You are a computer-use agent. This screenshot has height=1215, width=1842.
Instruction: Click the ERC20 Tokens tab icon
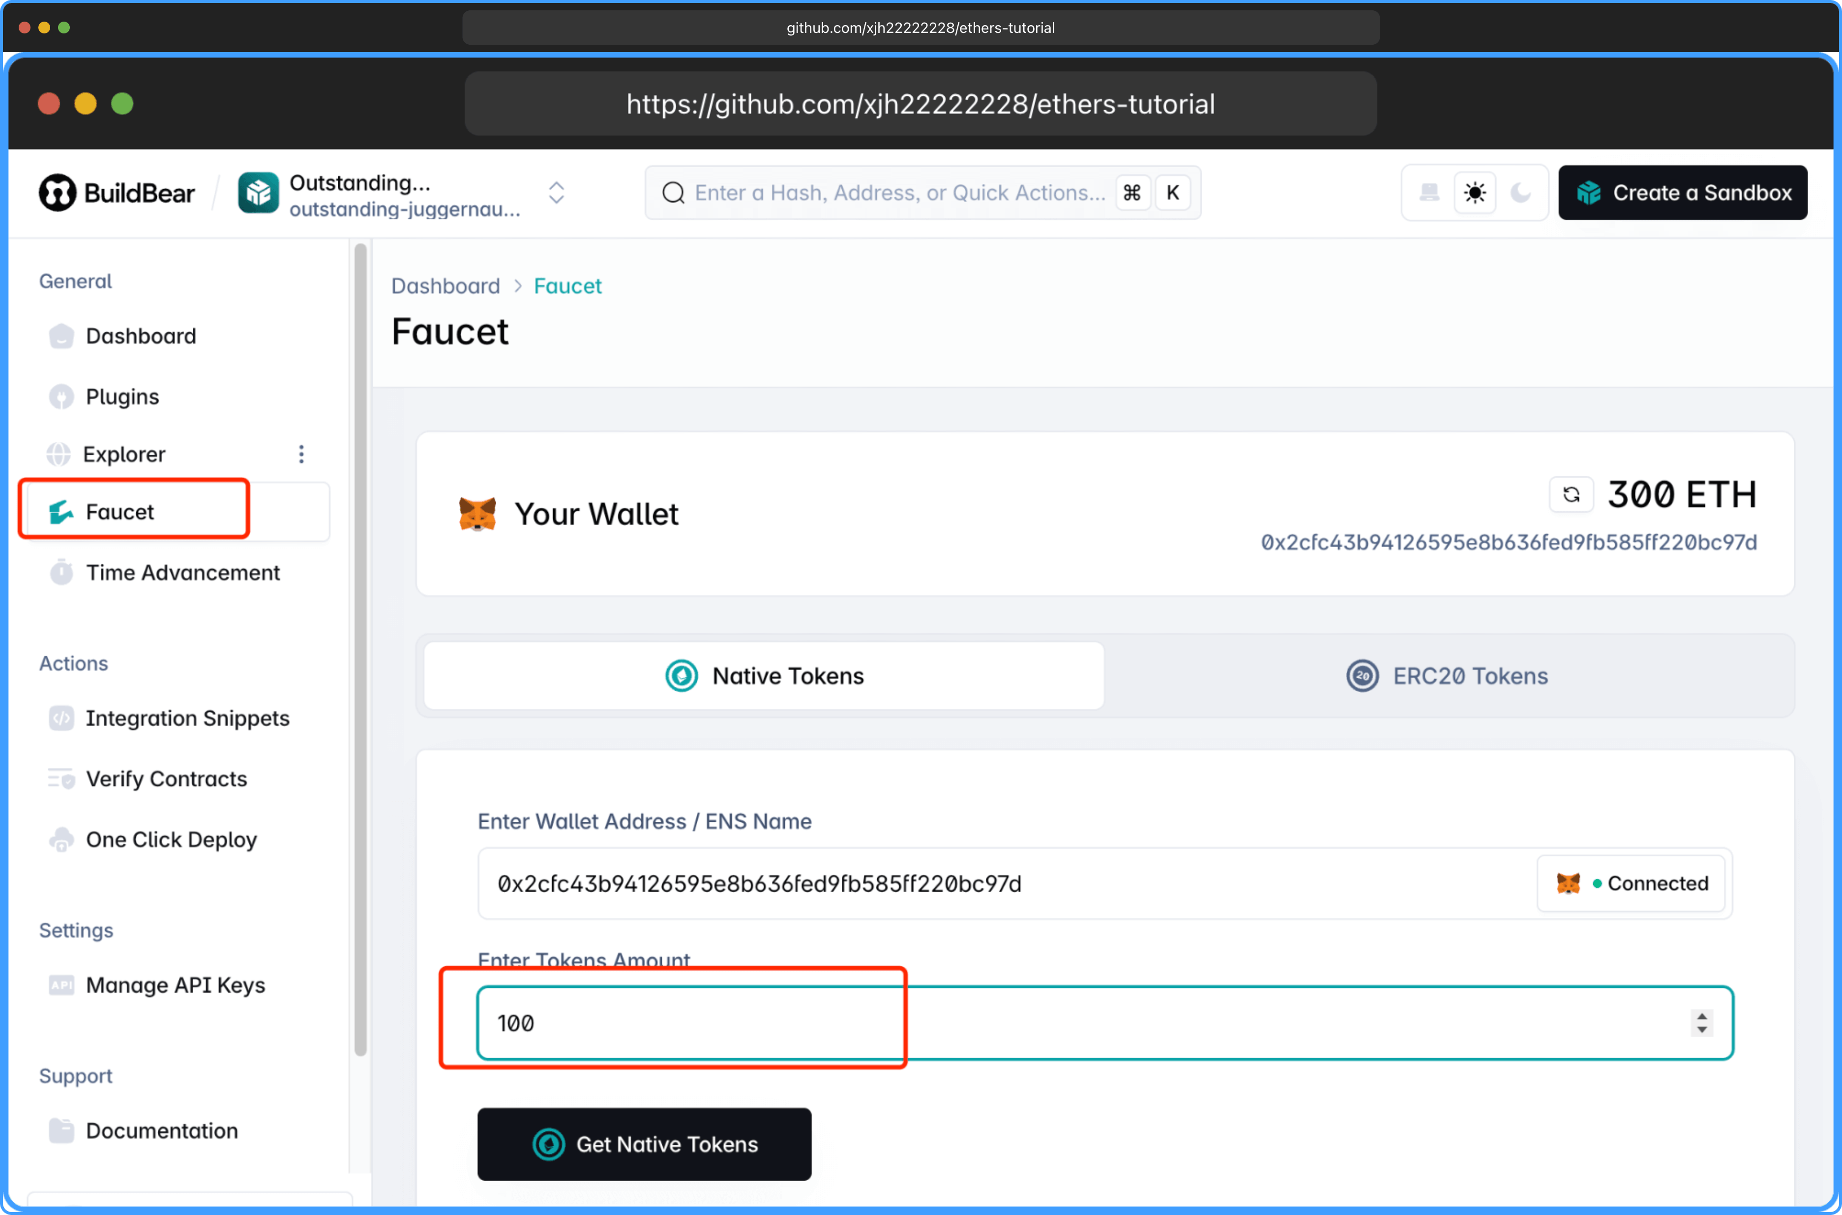(1362, 676)
